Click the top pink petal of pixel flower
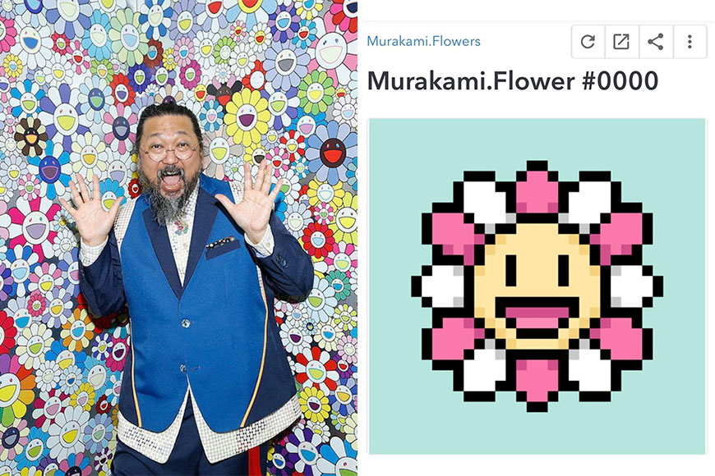Viewport: 715px width, 476px height. (537, 191)
